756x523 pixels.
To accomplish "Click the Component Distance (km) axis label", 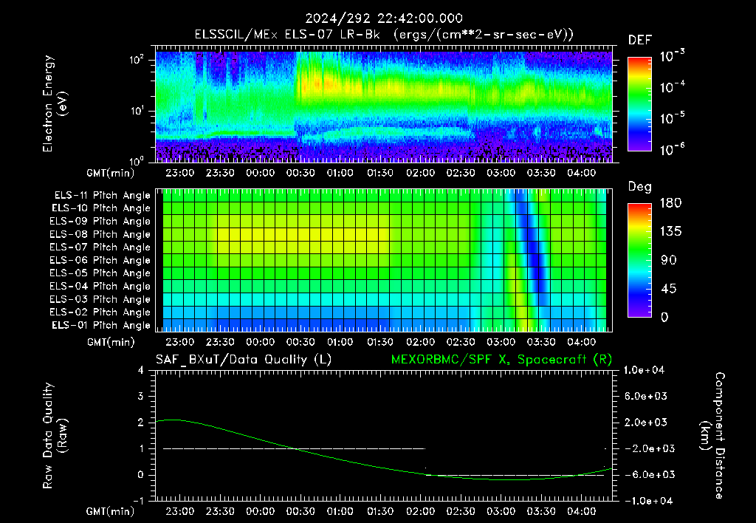I will click(x=712, y=436).
